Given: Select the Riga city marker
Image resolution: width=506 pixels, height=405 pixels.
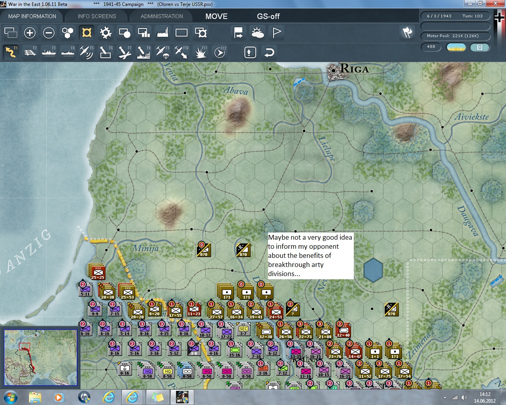Looking at the screenshot, I should (334, 70).
